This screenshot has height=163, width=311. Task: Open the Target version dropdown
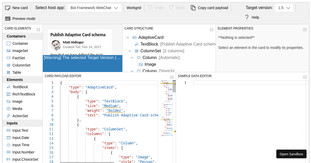coord(284,8)
